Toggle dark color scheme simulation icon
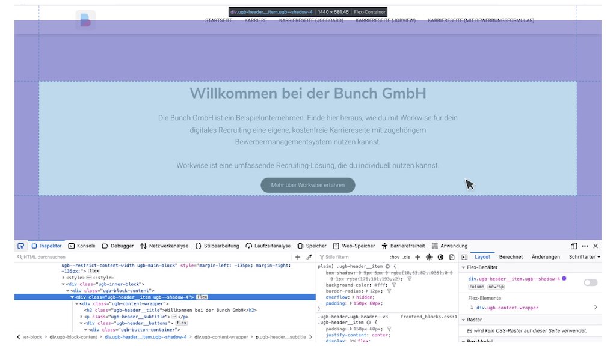 (x=440, y=257)
